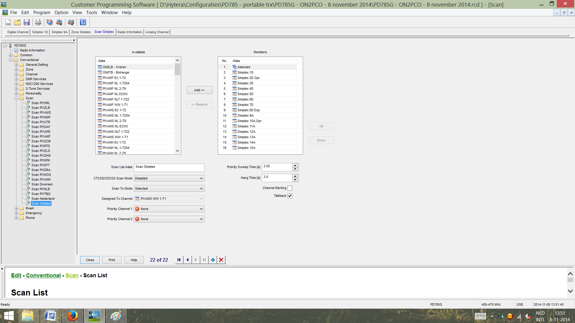Save using the floppy disk icon

tap(27, 22)
